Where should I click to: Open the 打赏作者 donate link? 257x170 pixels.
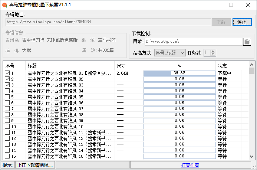(x=190, y=165)
